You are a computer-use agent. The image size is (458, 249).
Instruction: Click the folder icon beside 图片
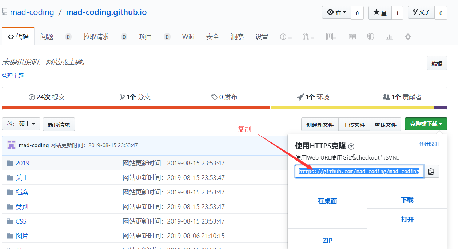pos(10,236)
